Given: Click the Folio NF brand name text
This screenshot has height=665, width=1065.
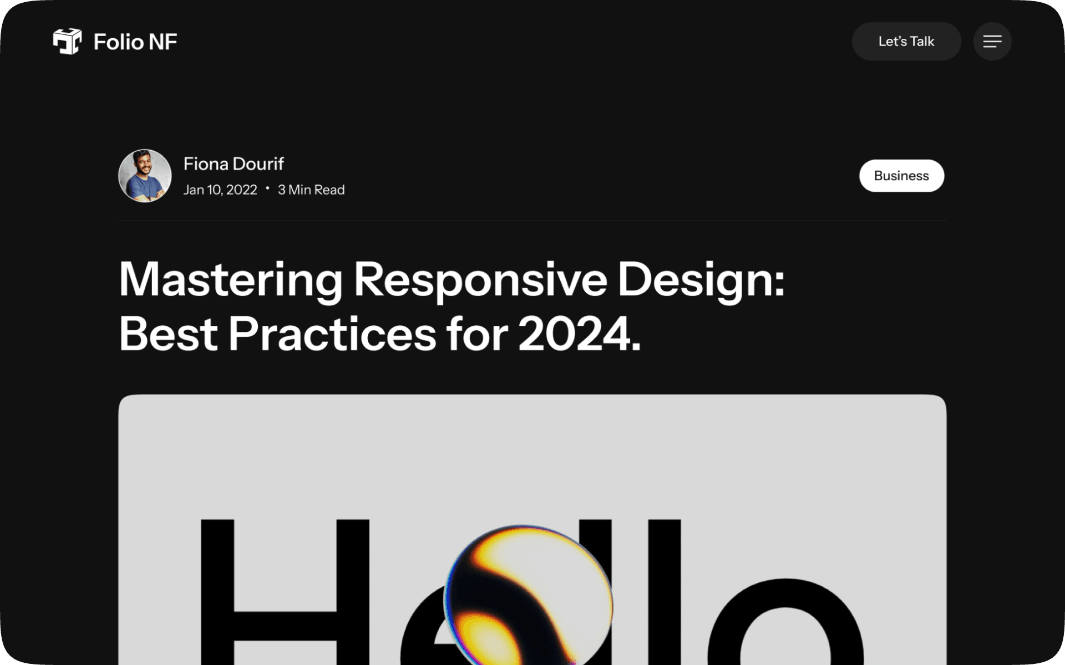Looking at the screenshot, I should pos(135,42).
